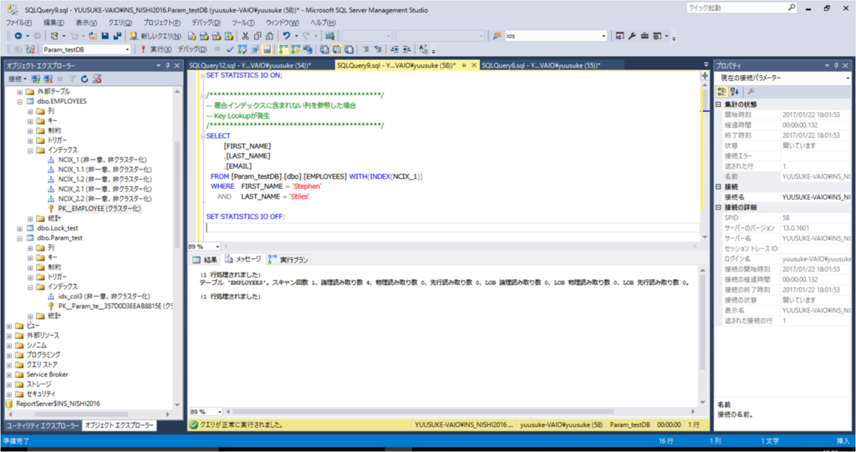
Task: Click Comment Out Selected Lines icon
Action: [366, 49]
